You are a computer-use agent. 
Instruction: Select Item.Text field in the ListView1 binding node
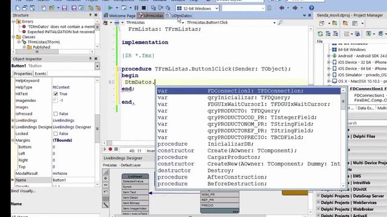[x=135, y=192]
